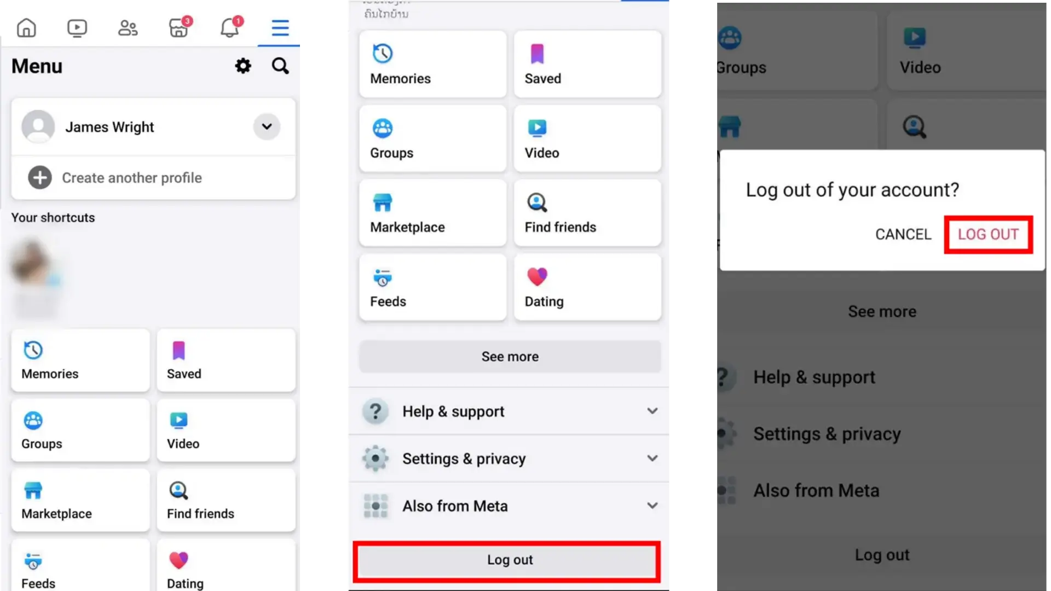1051x591 pixels.
Task: Click the Log out button
Action: click(509, 560)
